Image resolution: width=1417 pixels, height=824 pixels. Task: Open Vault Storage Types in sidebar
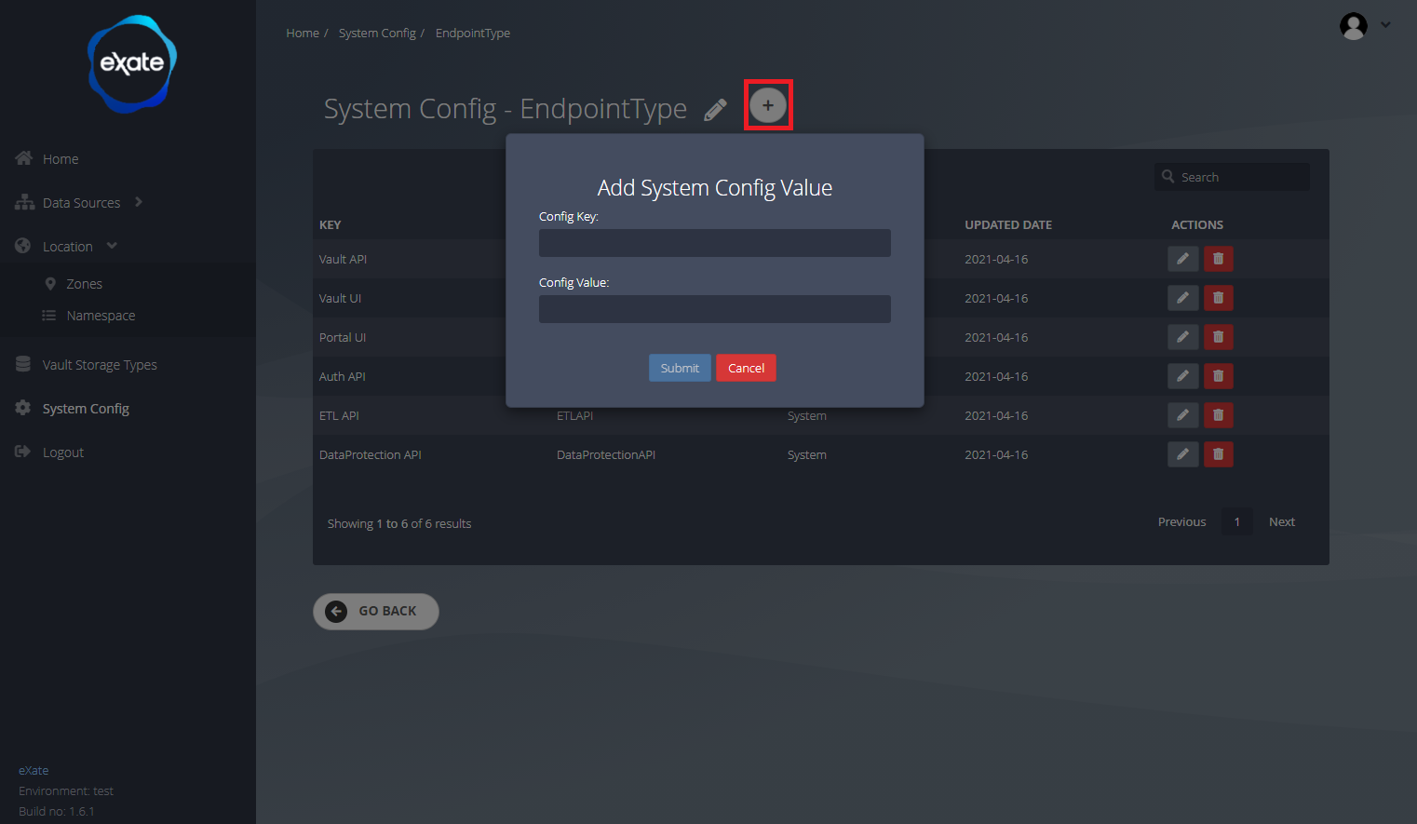(x=99, y=365)
